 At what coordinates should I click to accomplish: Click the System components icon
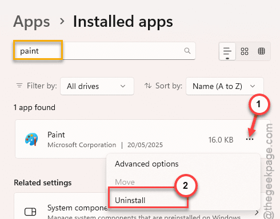coord(30,212)
